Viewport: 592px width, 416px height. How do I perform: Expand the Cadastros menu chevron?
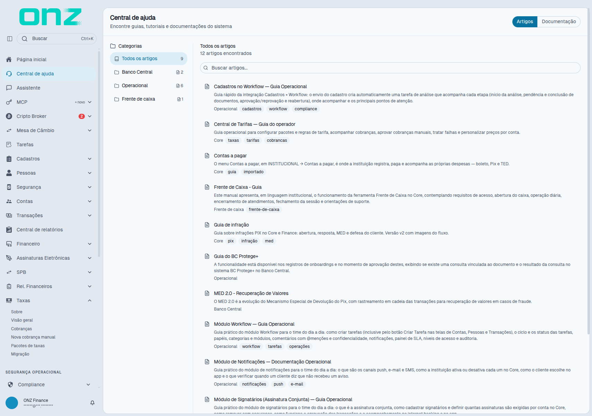[90, 159]
